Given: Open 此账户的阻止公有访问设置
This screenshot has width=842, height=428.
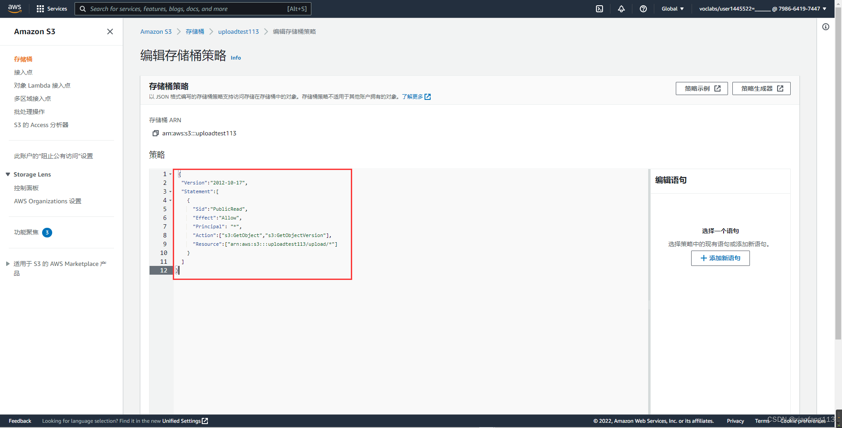Looking at the screenshot, I should pyautogui.click(x=54, y=156).
